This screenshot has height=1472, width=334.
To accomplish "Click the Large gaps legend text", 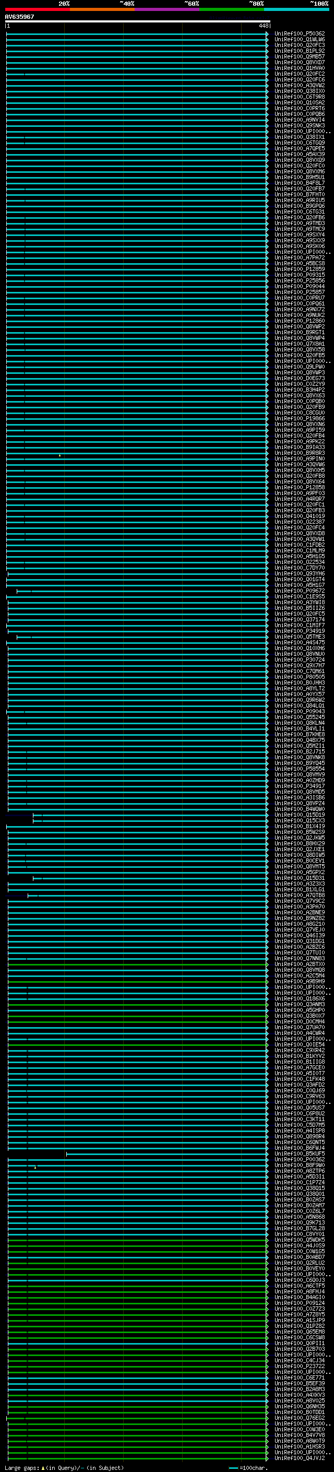I will pyautogui.click(x=64, y=1468).
